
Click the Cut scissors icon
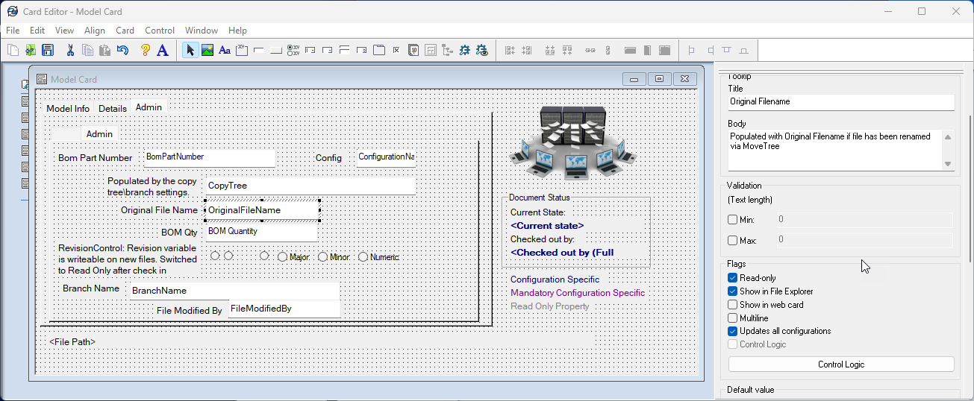(70, 51)
